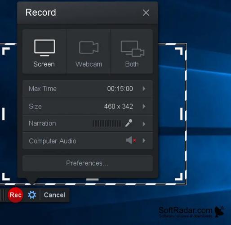Start recording with the red Rec button
231x225 pixels.
click(x=16, y=195)
